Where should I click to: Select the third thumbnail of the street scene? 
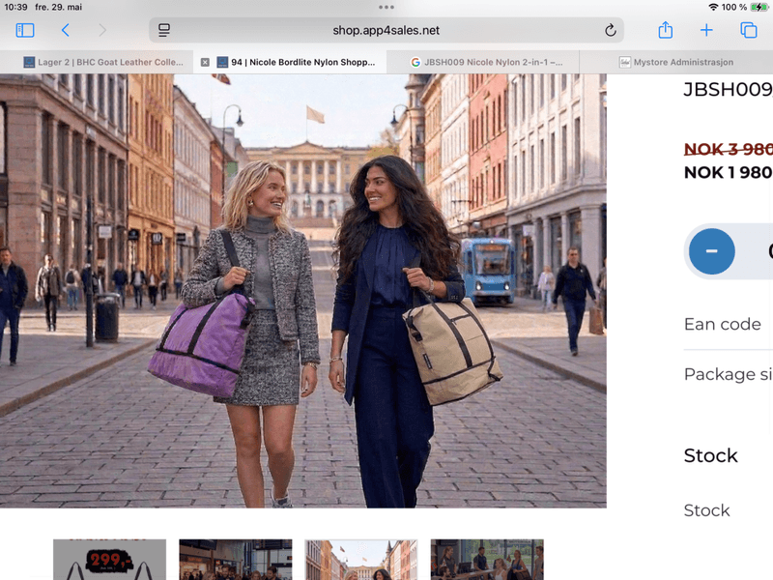[x=361, y=560]
